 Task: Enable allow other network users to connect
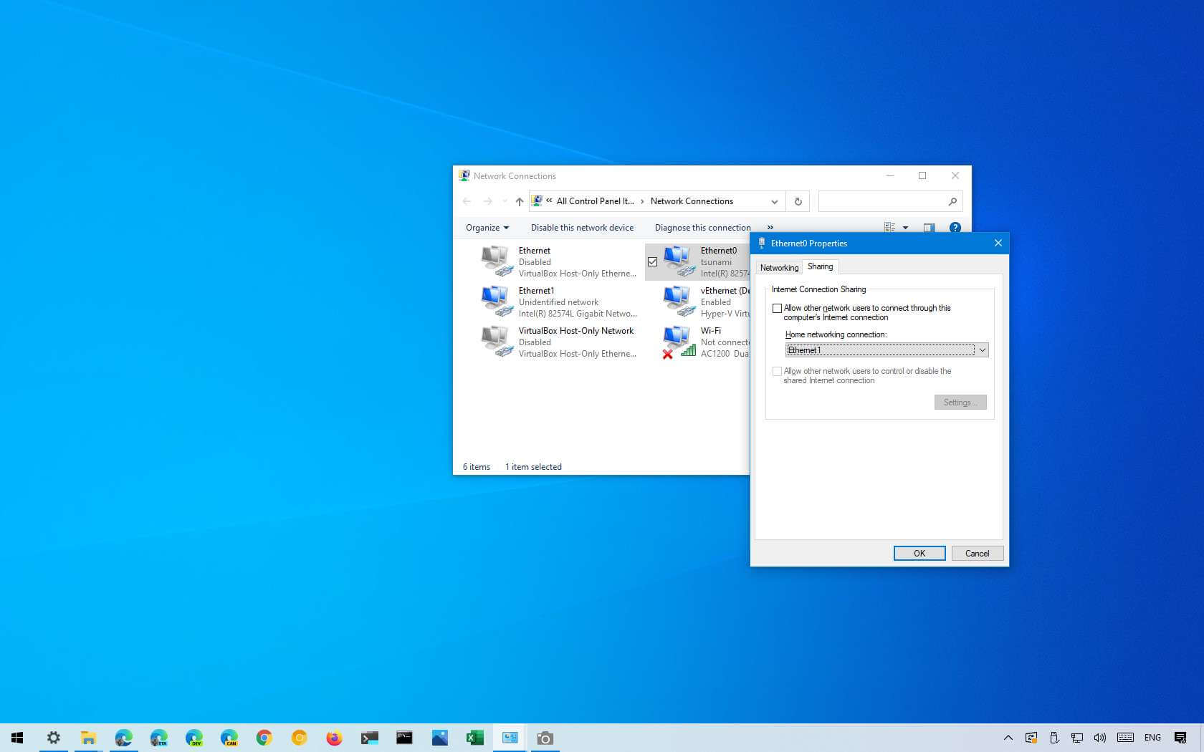click(777, 309)
